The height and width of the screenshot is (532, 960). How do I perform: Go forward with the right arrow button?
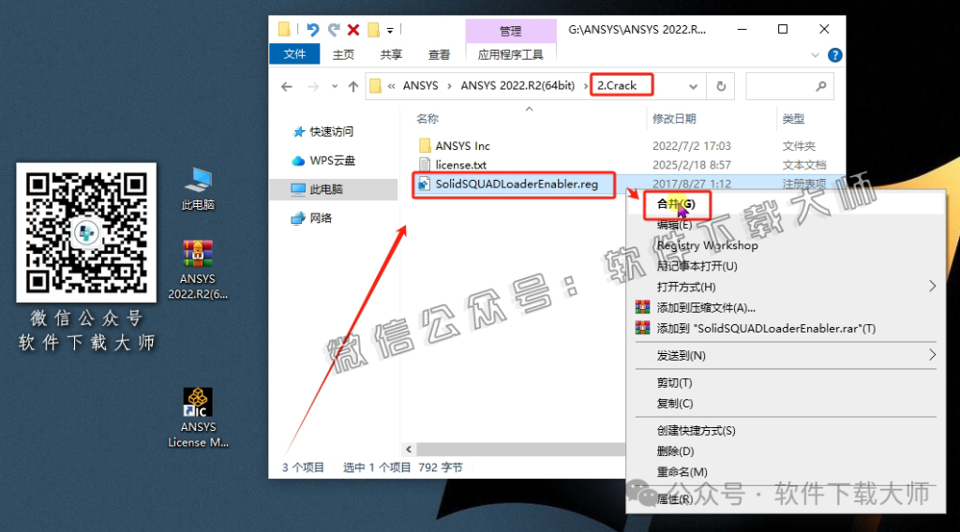(313, 87)
